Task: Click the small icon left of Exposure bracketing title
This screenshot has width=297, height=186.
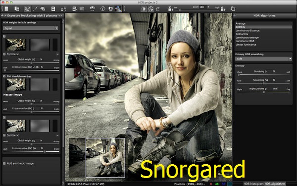Action: pyautogui.click(x=2, y=15)
